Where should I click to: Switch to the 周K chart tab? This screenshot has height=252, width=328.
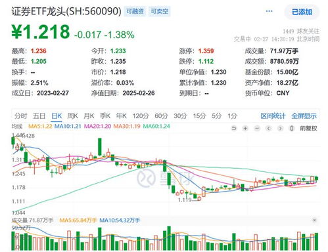point(72,115)
